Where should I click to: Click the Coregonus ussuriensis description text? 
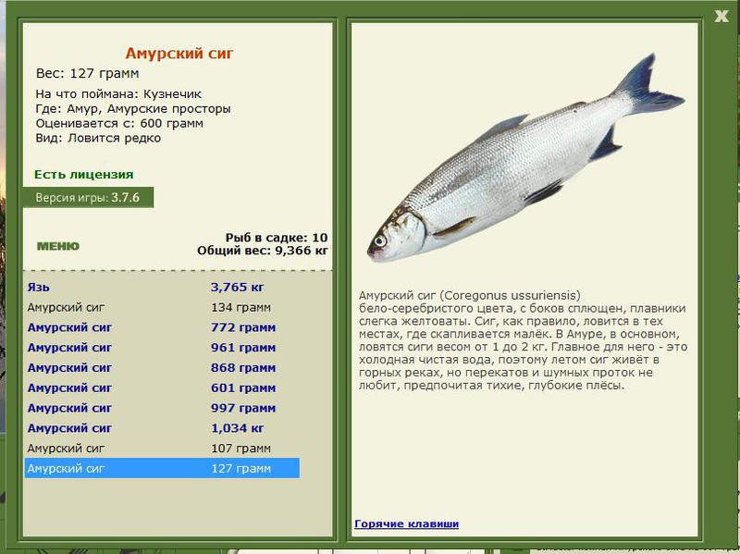pos(523,340)
